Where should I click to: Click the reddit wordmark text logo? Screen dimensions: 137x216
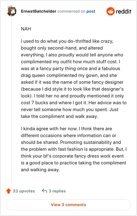pos(123,11)
